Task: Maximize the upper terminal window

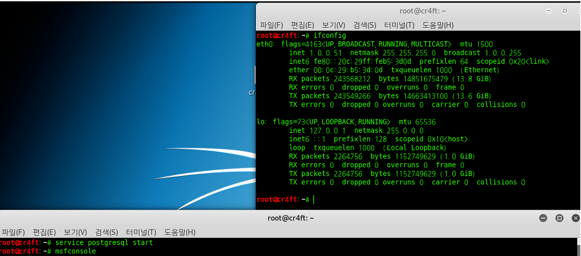Action: (x=565, y=11)
